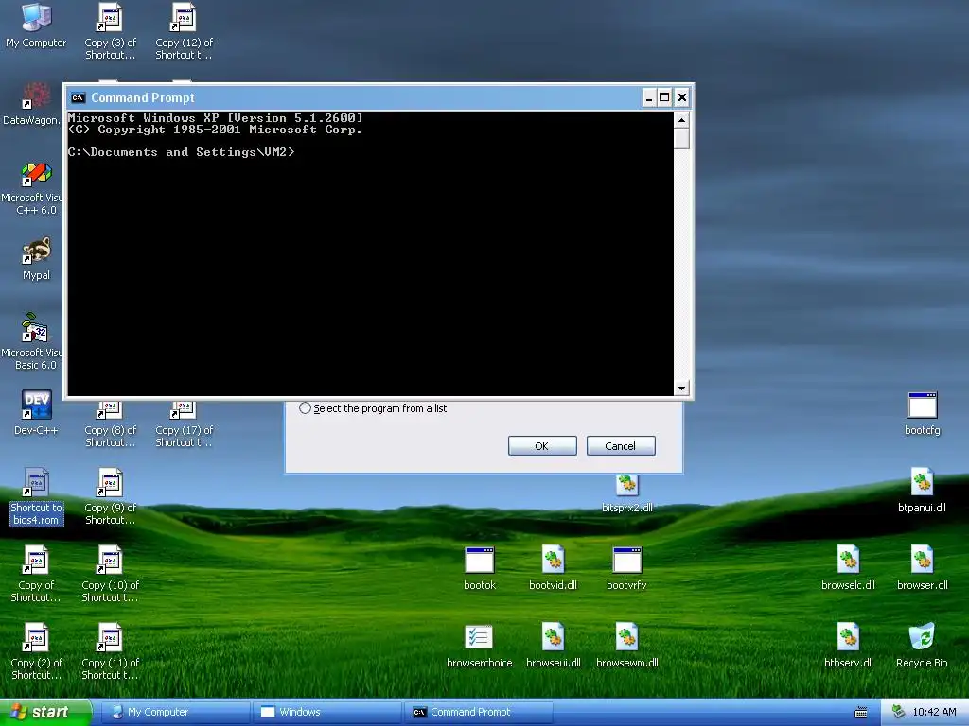
Task: Minimize the Command Prompt window
Action: click(x=649, y=97)
